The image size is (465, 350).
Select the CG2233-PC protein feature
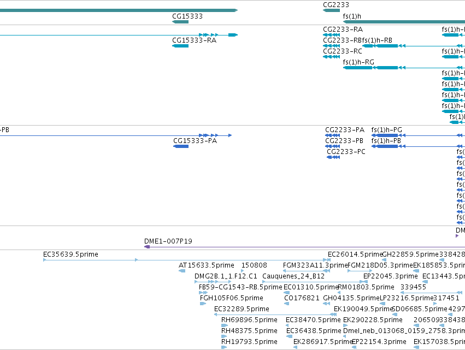(333, 157)
